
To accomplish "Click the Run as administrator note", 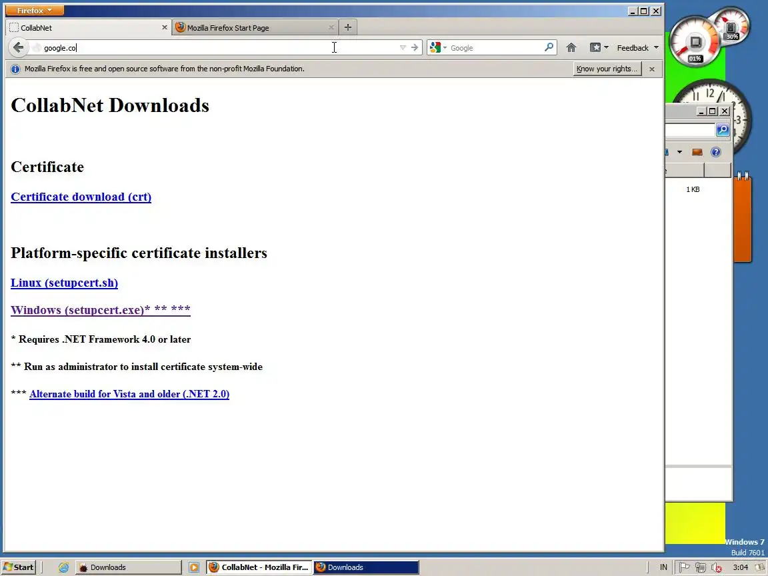I will (x=137, y=367).
